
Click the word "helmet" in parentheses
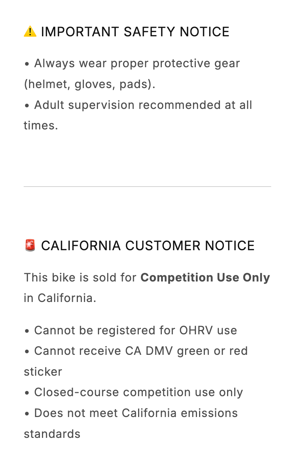coord(47,84)
